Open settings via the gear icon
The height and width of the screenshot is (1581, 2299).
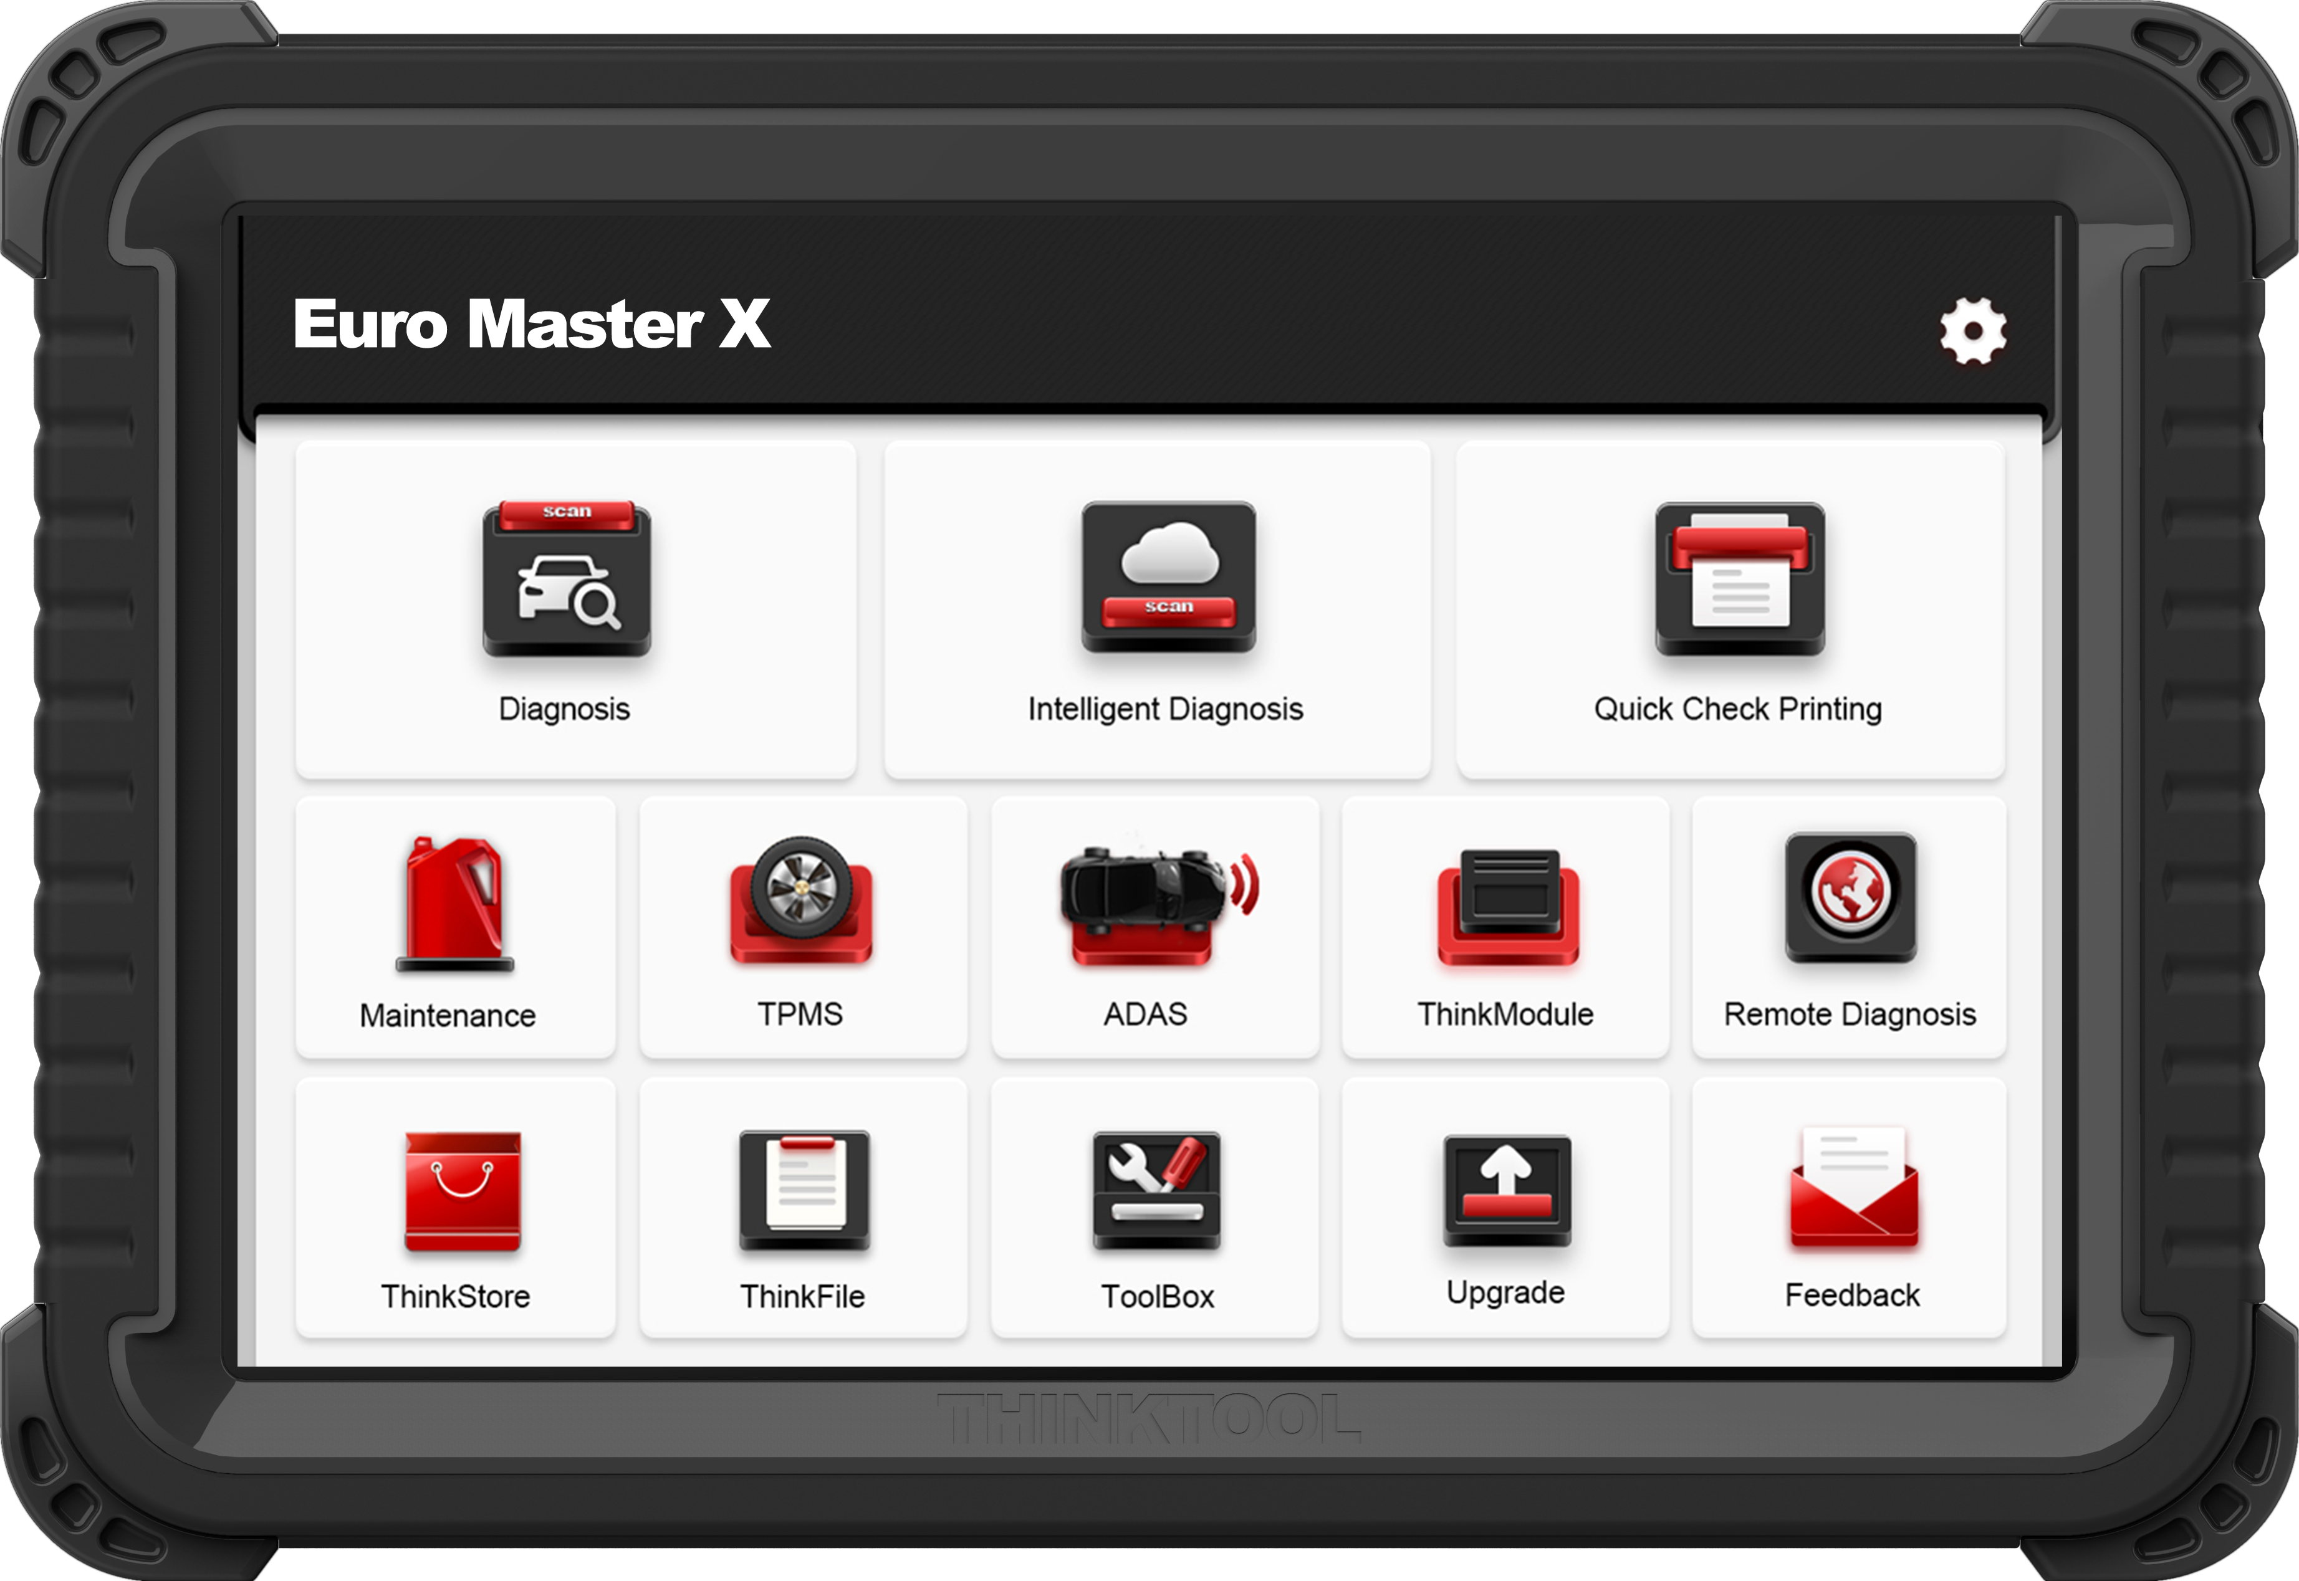coord(1973,330)
